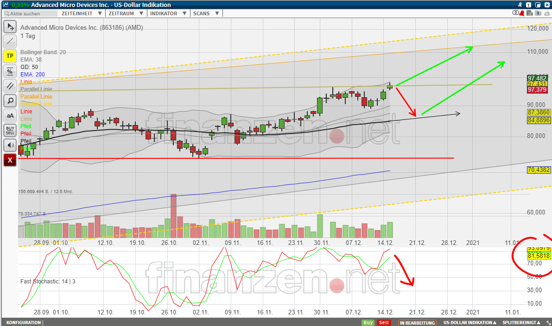The width and height of the screenshot is (552, 326).
Task: Open KONFIGURATION in bottom bar
Action: pyautogui.click(x=24, y=322)
